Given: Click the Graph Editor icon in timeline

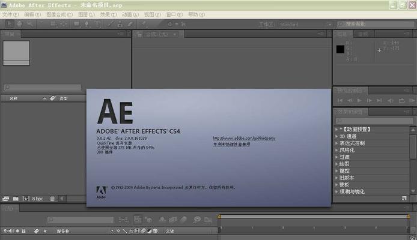Looking at the screenshot, I should tap(208, 220).
